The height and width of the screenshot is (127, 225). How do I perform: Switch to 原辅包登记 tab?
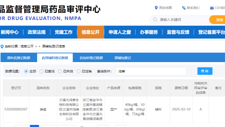pyautogui.click(x=123, y=58)
